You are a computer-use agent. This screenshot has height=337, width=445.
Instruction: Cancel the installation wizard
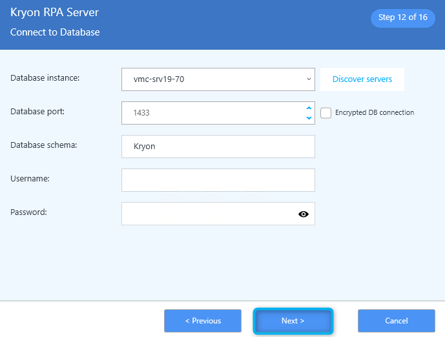[396, 321]
